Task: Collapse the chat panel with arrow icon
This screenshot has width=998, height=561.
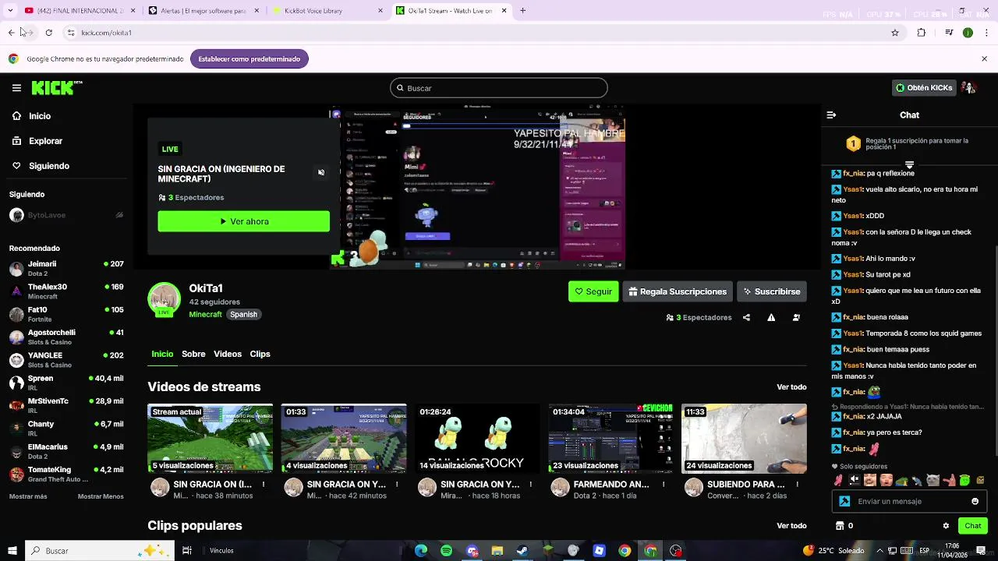Action: (x=831, y=115)
